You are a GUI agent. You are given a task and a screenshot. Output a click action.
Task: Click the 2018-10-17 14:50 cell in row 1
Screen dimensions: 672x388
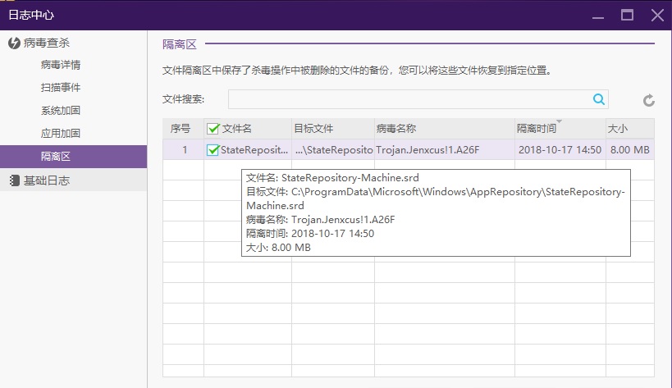tap(560, 150)
